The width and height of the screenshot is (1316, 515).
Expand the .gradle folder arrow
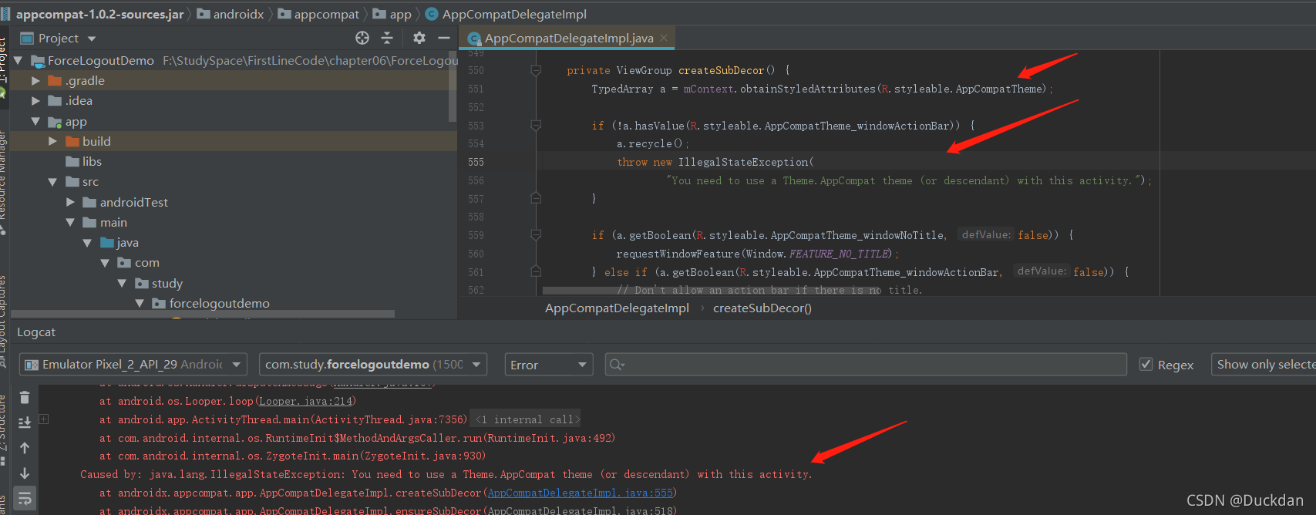click(x=35, y=80)
